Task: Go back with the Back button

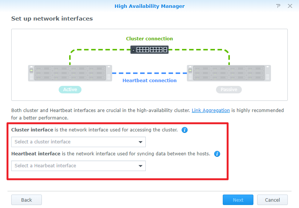Action: [27, 200]
